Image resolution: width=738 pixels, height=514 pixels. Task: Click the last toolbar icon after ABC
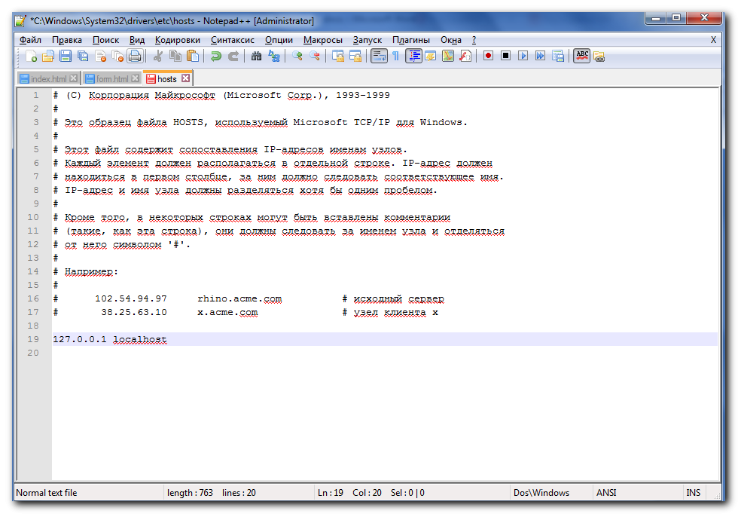[x=599, y=56]
